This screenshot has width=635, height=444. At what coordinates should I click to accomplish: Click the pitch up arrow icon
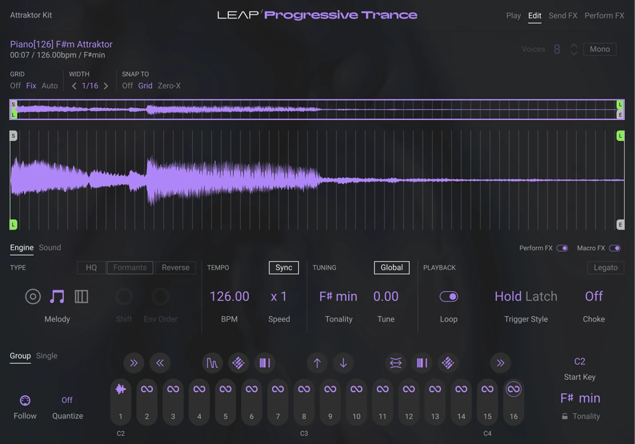click(x=317, y=363)
